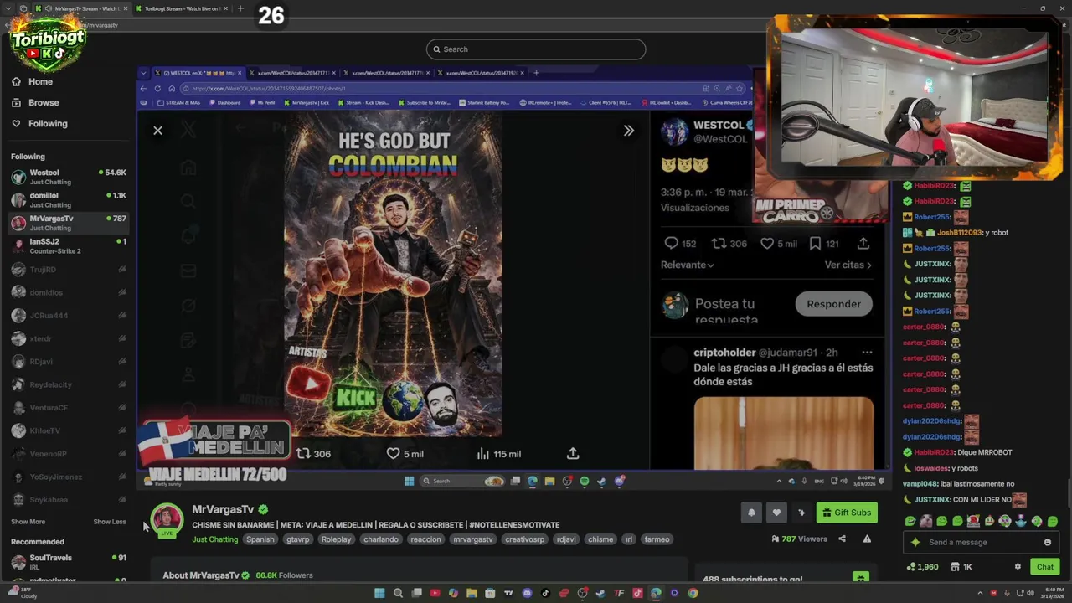Click the Gift Subs button
The width and height of the screenshot is (1072, 603).
point(847,513)
